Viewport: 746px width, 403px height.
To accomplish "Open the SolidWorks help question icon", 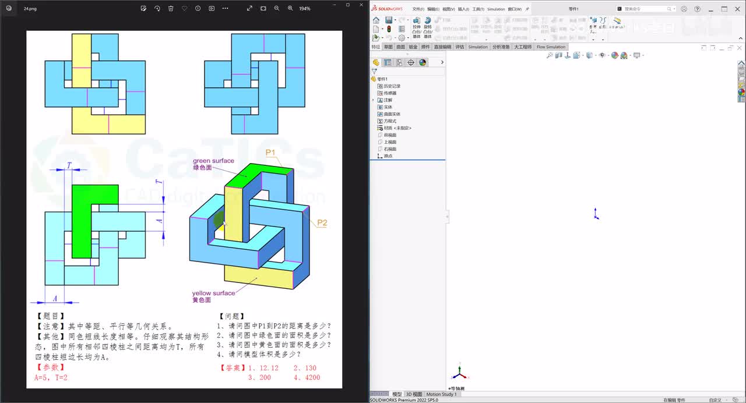I will (x=698, y=9).
